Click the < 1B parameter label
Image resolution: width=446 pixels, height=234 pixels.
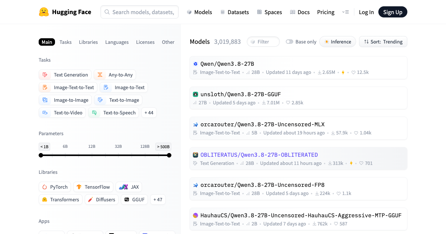(44, 146)
